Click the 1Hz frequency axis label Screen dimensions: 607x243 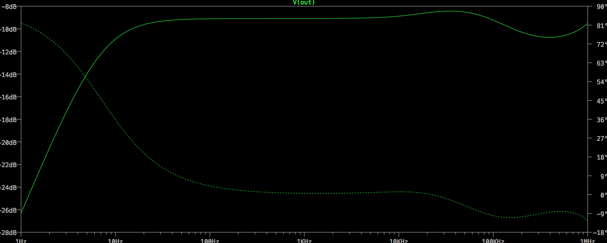(x=21, y=241)
